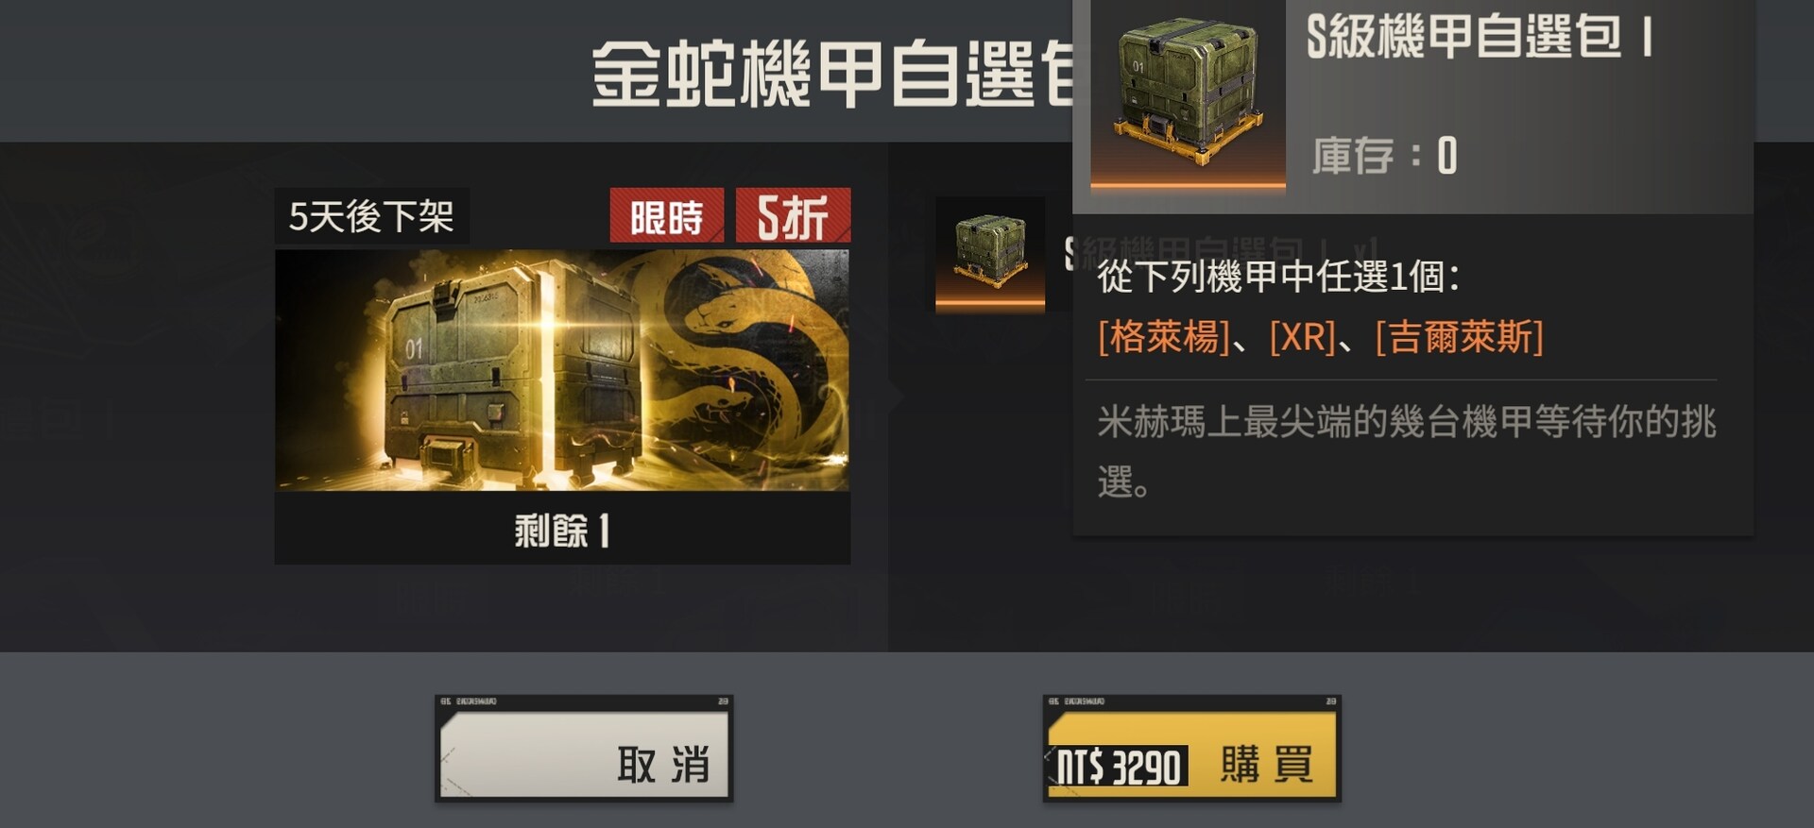Click the 購買 purchase button

pos(1191,750)
